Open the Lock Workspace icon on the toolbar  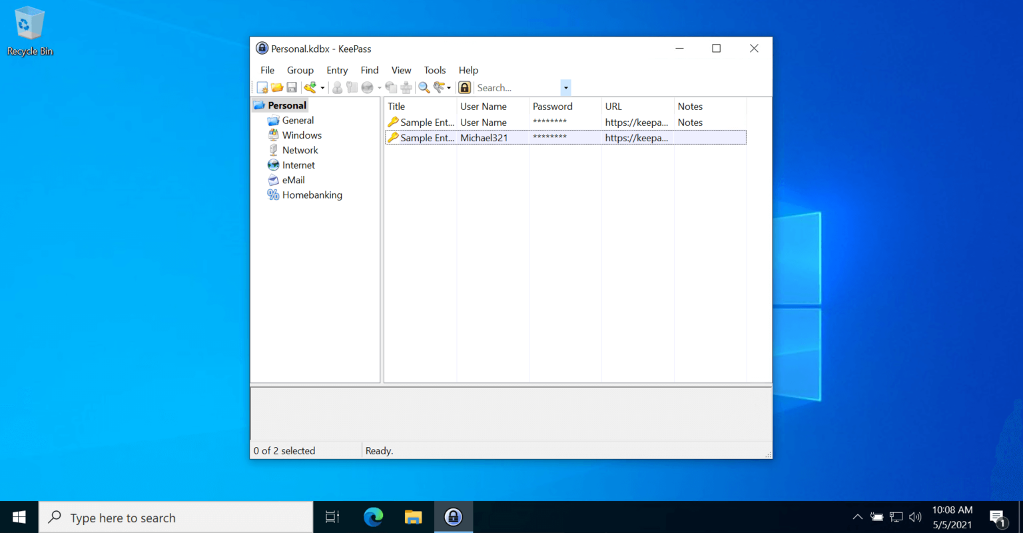pyautogui.click(x=464, y=87)
